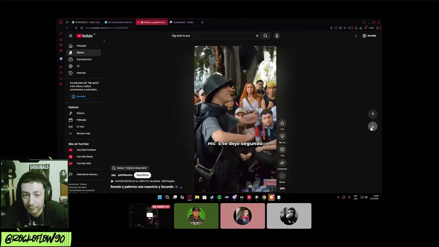Open En vivo under Explorar
The image size is (439, 247).
pyautogui.click(x=84, y=127)
